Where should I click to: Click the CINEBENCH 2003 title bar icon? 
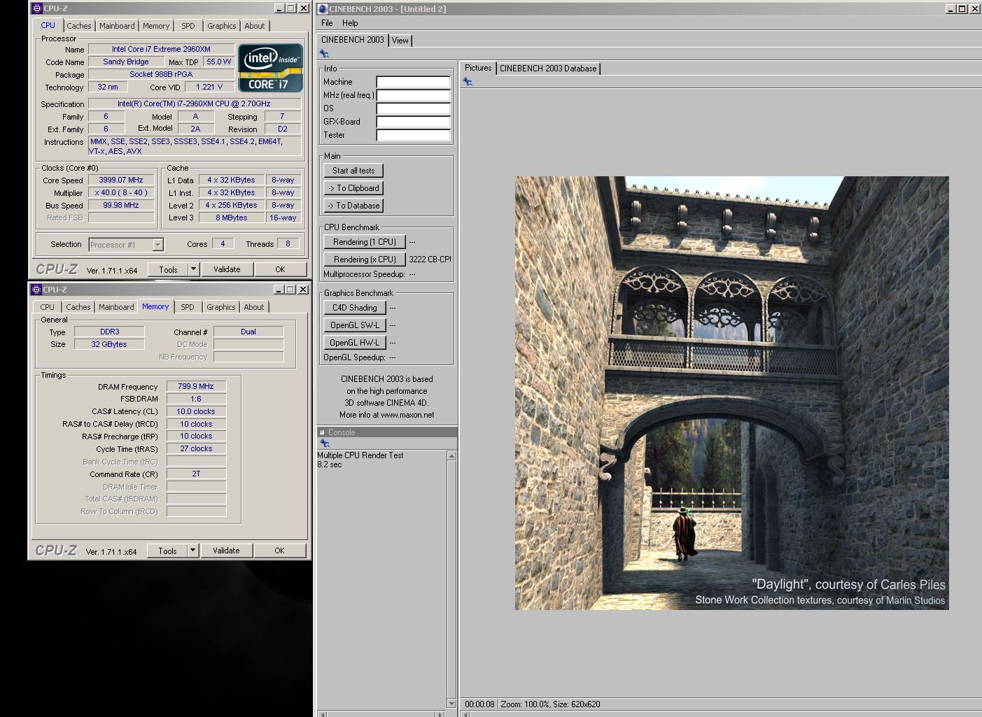[x=323, y=9]
